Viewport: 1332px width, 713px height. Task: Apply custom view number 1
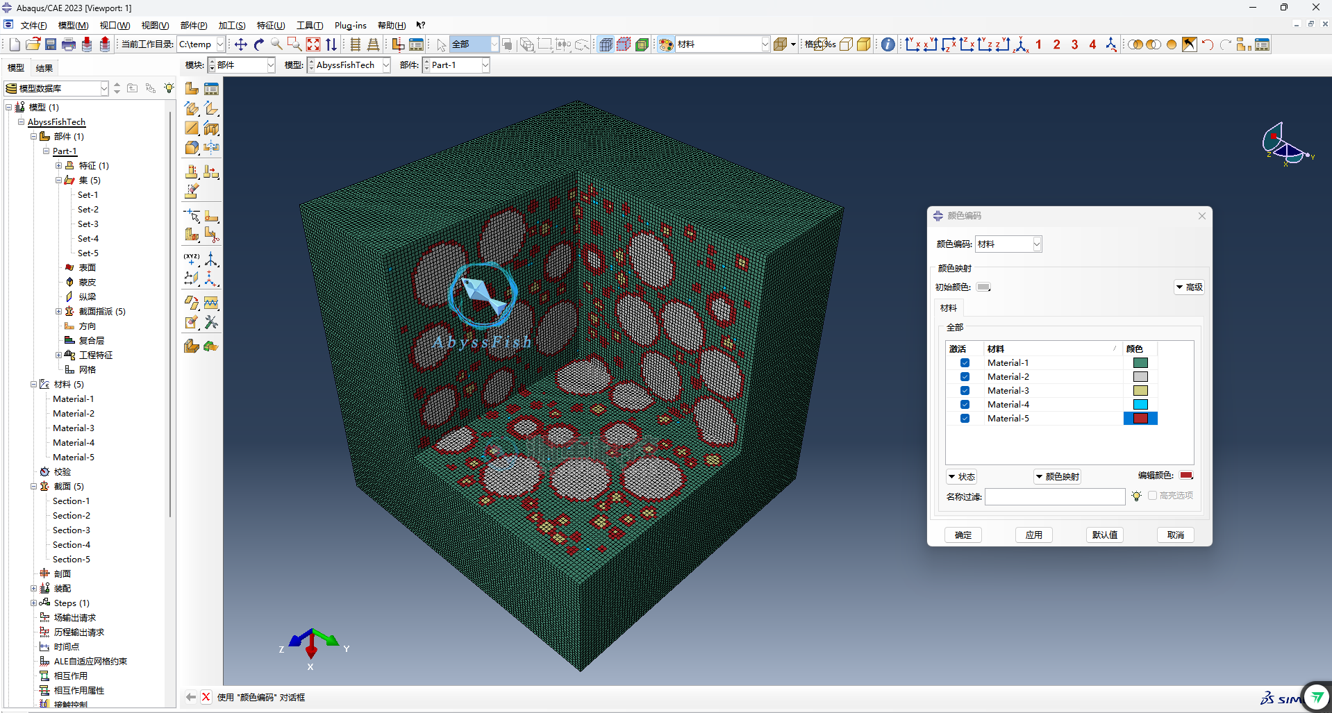[1039, 44]
